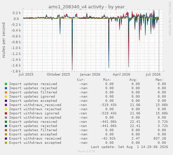Click the yellow Import updates ignored swatch
173x155 pixels.
coord(6,97)
